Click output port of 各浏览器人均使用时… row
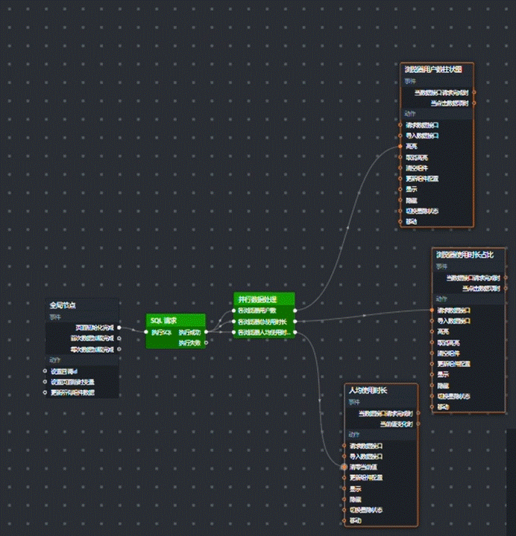516x536 pixels. coord(295,332)
